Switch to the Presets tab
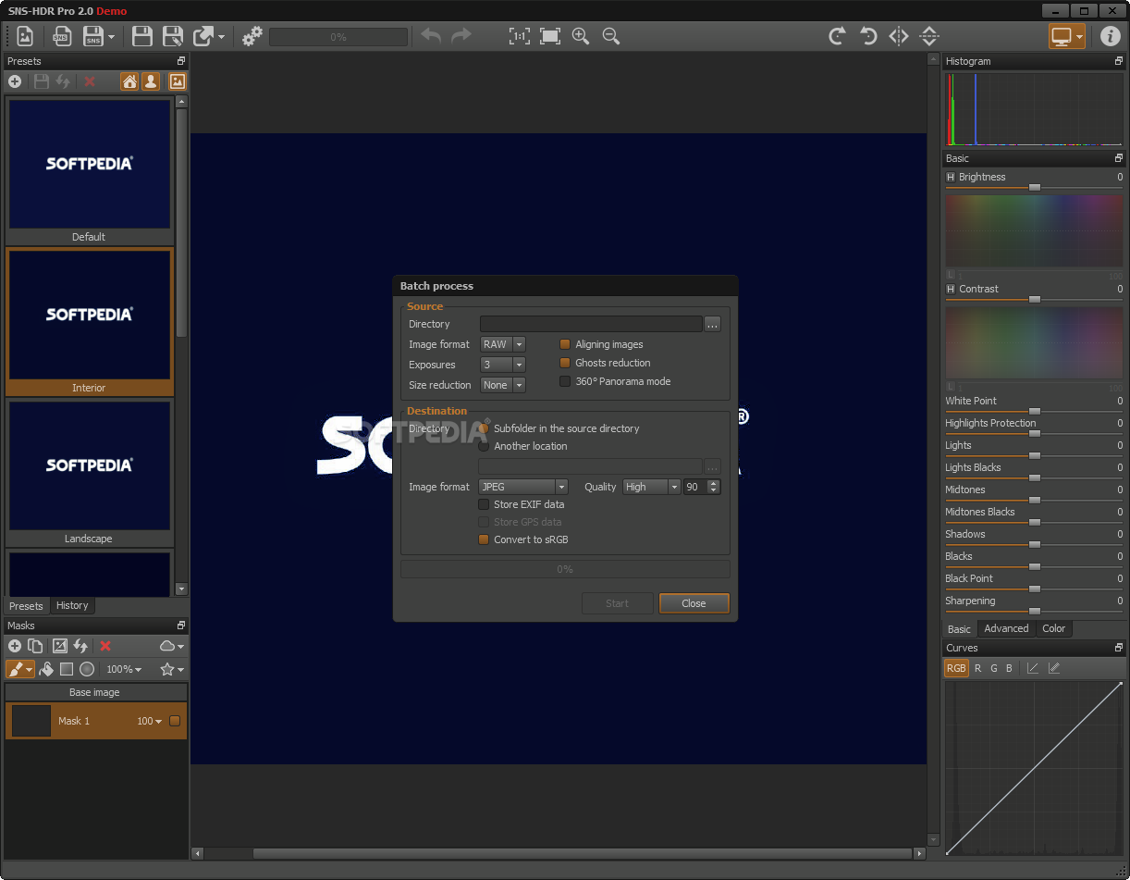Viewport: 1130px width, 880px height. (x=26, y=606)
